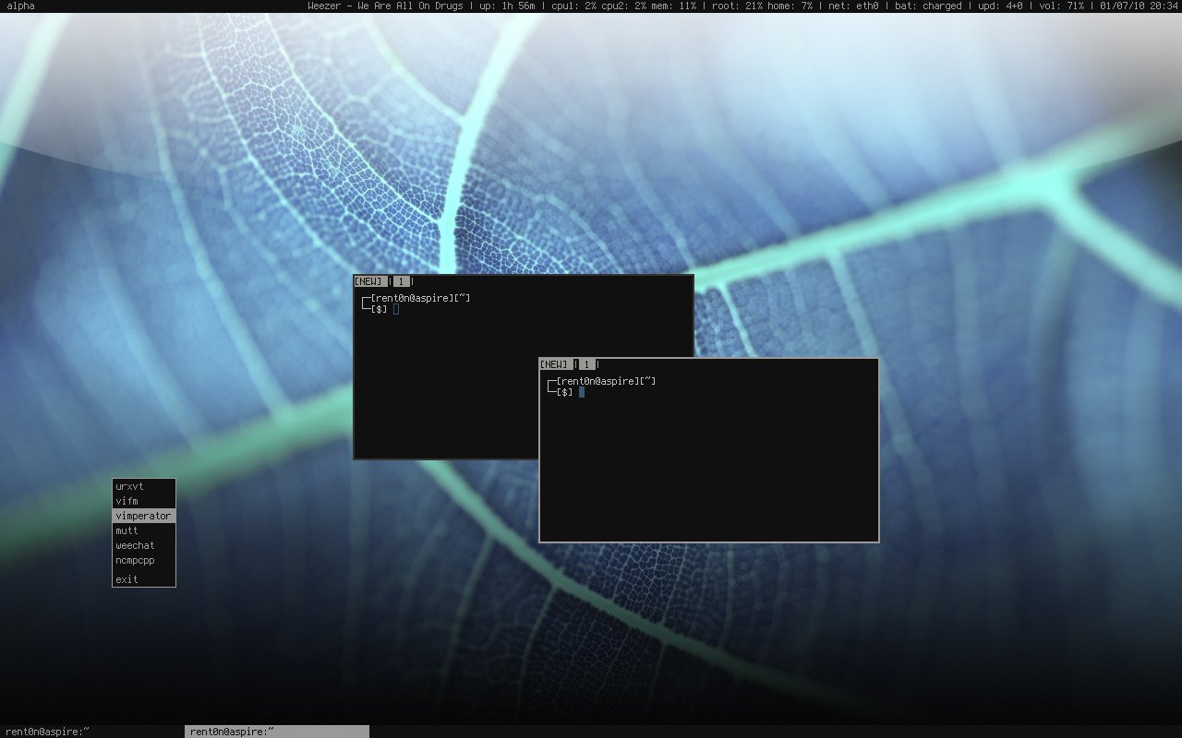This screenshot has height=738, width=1182.
Task: Select tab 1 in the background terminal
Action: [x=401, y=281]
